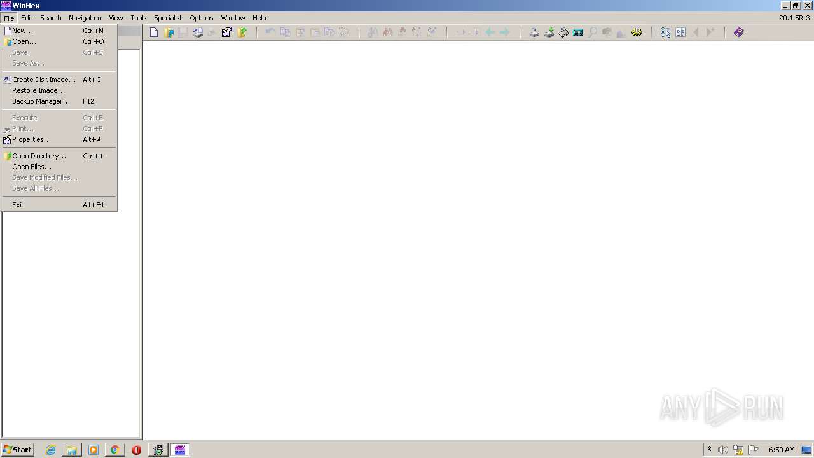Open the Navigation menu
This screenshot has width=814, height=458.
pos(85,18)
